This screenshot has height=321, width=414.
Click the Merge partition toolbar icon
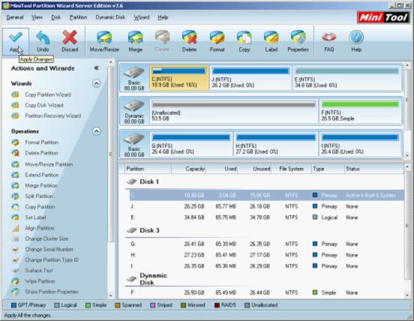[136, 37]
